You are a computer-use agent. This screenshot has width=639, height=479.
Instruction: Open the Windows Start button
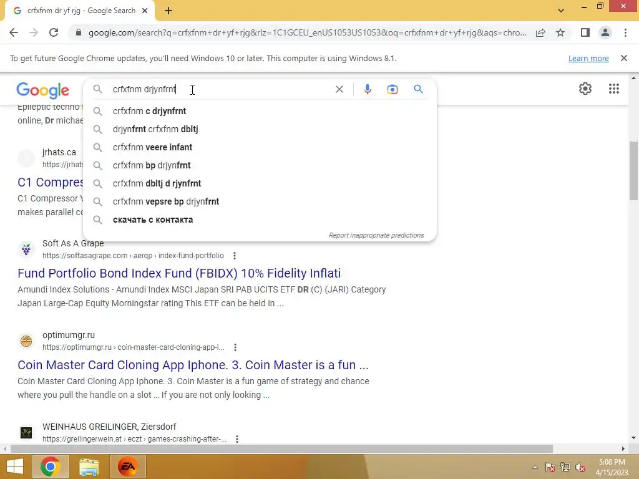tap(15, 467)
